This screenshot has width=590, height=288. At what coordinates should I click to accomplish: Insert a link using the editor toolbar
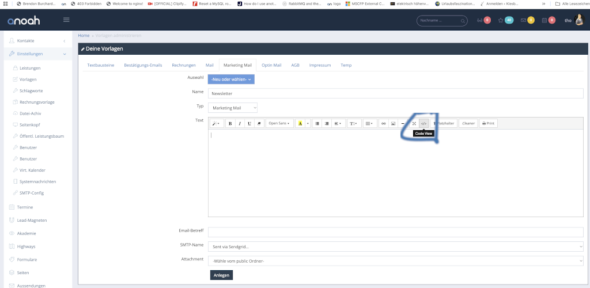pyautogui.click(x=384, y=123)
